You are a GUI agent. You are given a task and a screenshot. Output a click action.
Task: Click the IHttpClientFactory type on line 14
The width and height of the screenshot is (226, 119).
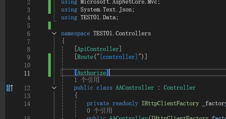pos(170,103)
